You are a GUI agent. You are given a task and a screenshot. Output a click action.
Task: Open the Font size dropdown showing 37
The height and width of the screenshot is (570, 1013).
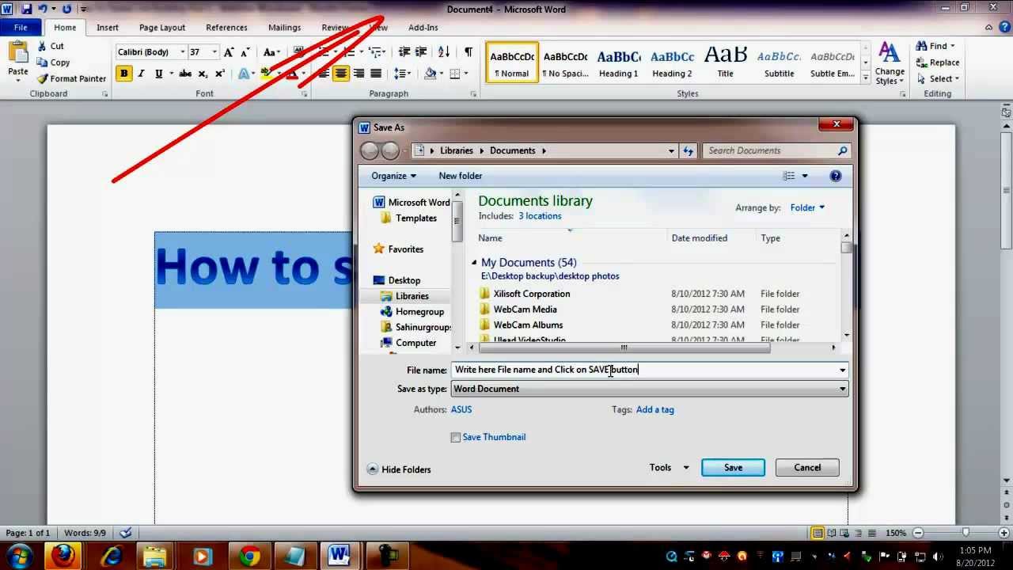214,52
